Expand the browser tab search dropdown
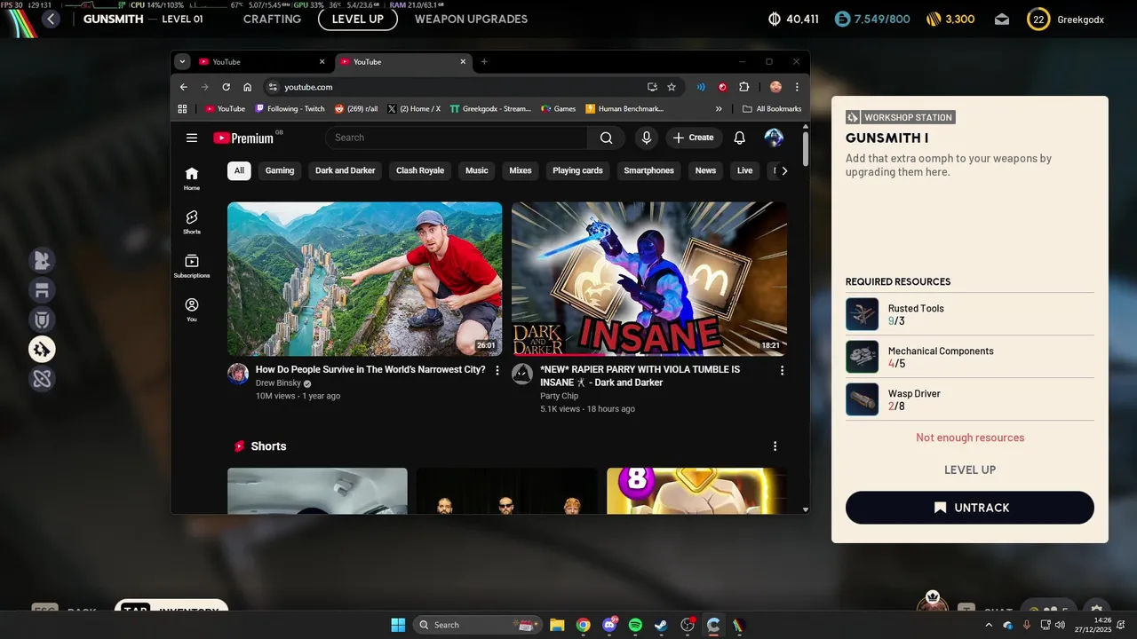Viewport: 1137px width, 639px height. click(x=182, y=61)
